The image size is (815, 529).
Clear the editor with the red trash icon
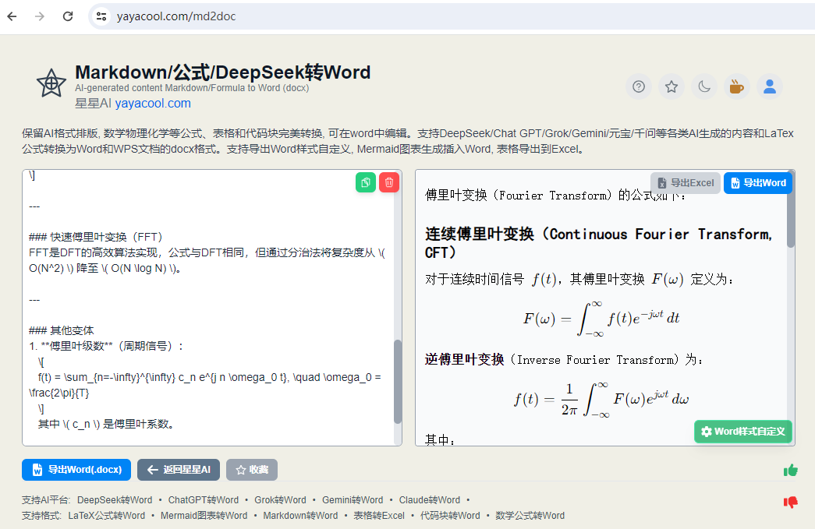(389, 182)
